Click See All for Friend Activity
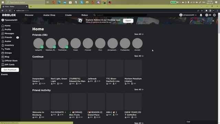220x124 pixels. 139,90
